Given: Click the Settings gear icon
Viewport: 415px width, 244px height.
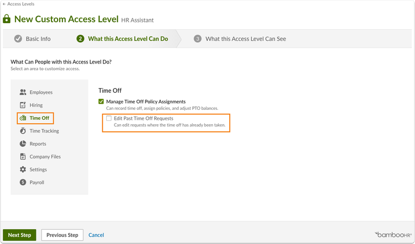Looking at the screenshot, I should point(23,169).
